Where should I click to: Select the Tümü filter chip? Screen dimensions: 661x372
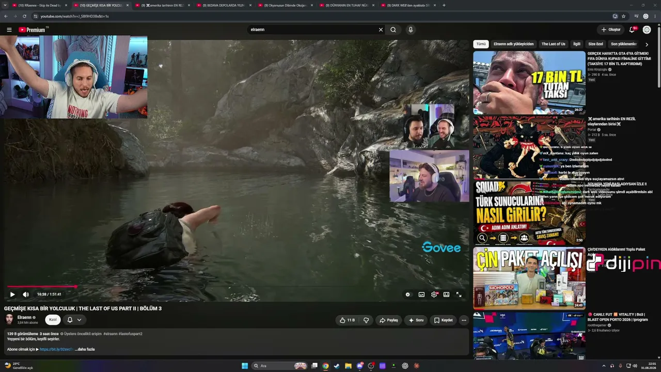[481, 44]
